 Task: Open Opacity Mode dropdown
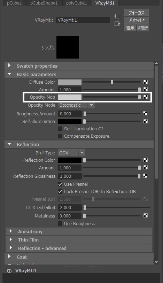click(77, 105)
